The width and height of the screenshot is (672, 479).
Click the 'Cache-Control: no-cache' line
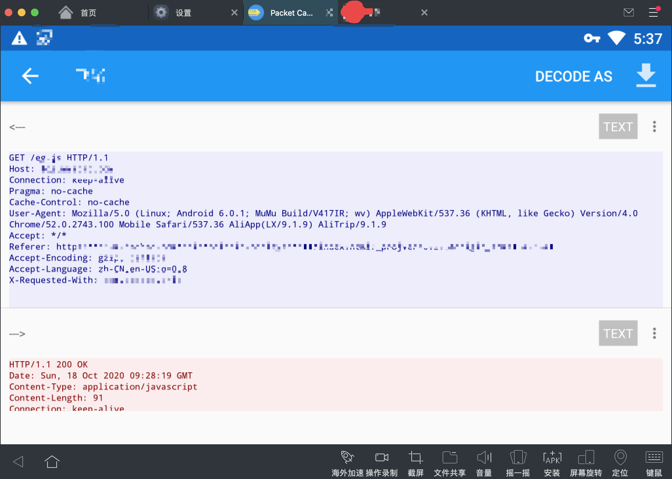69,202
